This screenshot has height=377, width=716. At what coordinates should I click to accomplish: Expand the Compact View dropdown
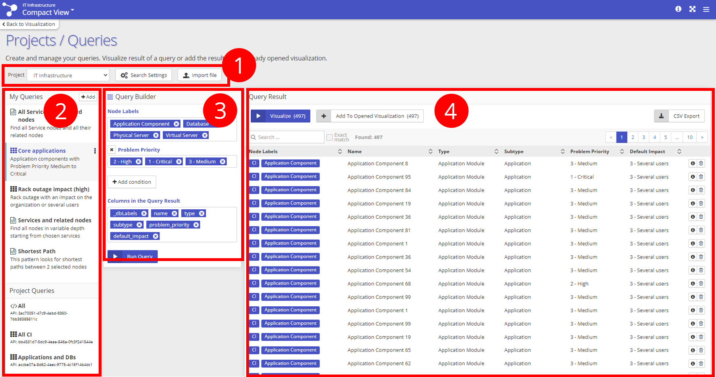(x=72, y=10)
